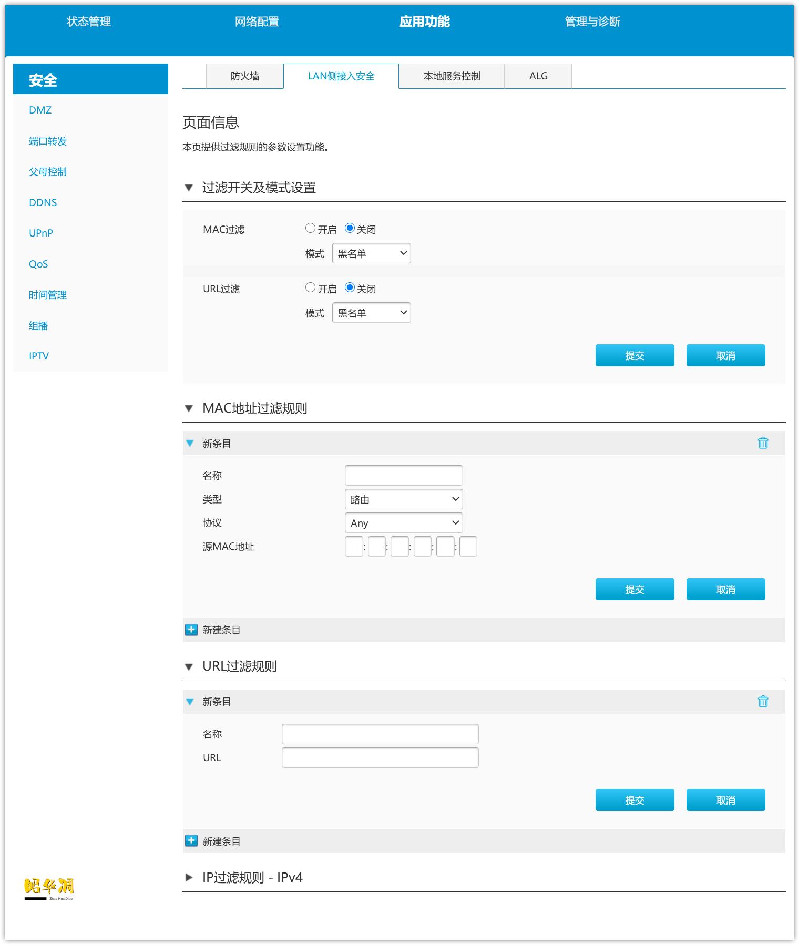
Task: Open 端口转发 in sidebar
Action: coord(48,141)
